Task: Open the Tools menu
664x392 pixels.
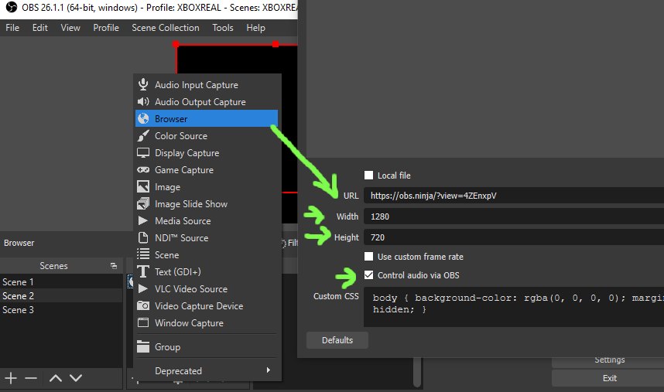Action: click(223, 28)
